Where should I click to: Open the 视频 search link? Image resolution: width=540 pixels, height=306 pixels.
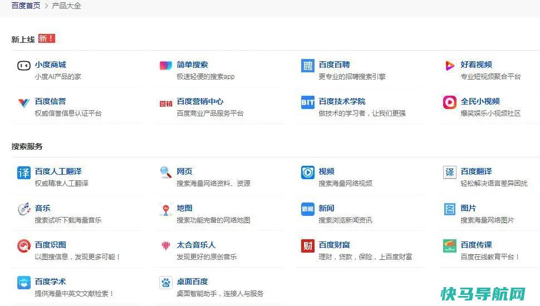(x=326, y=171)
